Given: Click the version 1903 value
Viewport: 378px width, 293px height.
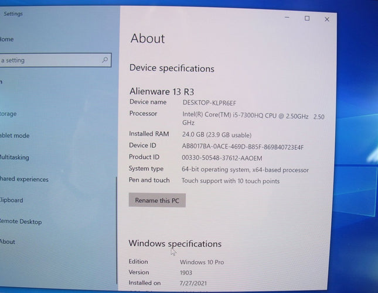Looking at the screenshot, I should pos(186,273).
